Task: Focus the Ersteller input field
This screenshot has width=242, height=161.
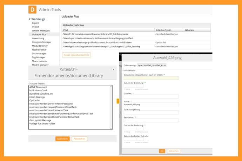Action: [x=151, y=96]
